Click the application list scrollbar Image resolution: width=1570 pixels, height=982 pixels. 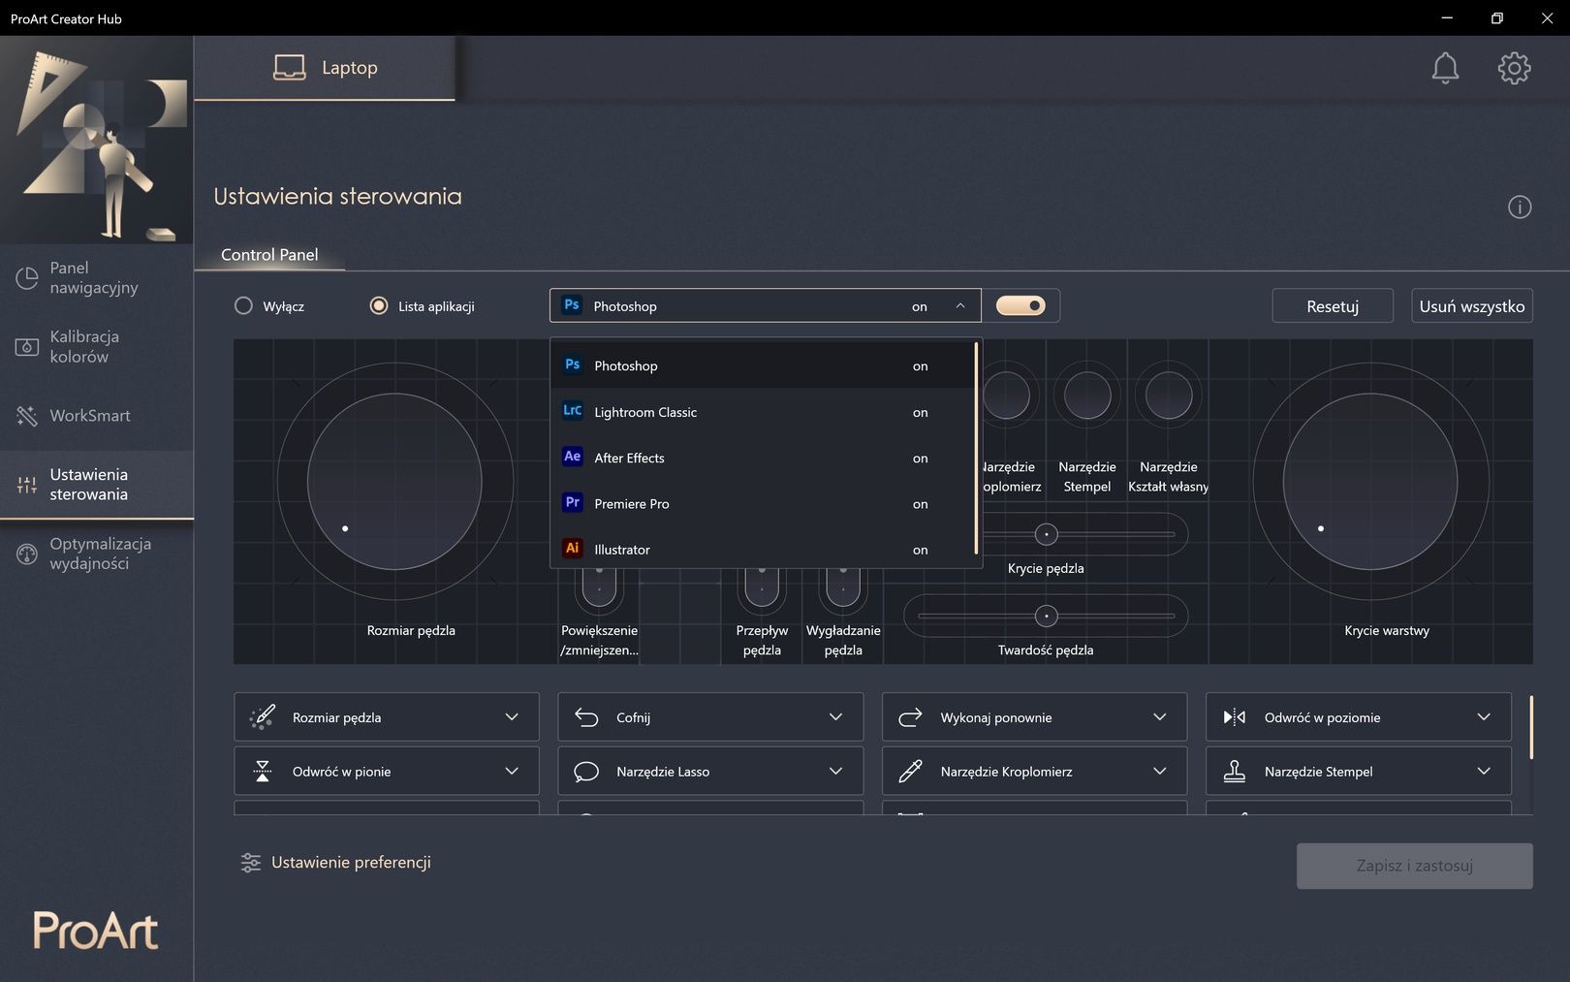click(x=976, y=448)
